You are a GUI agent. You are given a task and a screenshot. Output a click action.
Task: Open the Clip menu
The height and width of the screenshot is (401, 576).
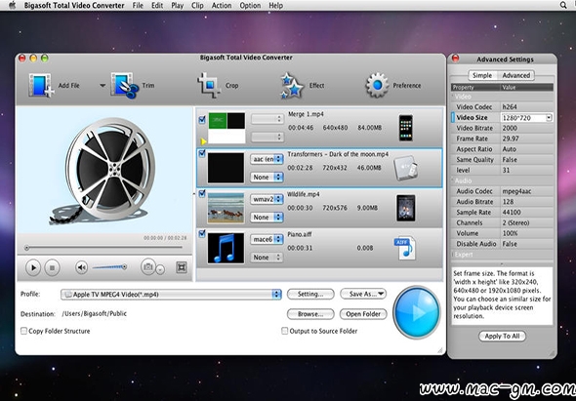[197, 5]
